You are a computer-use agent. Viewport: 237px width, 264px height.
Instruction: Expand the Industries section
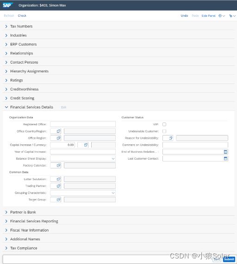pyautogui.click(x=6, y=35)
